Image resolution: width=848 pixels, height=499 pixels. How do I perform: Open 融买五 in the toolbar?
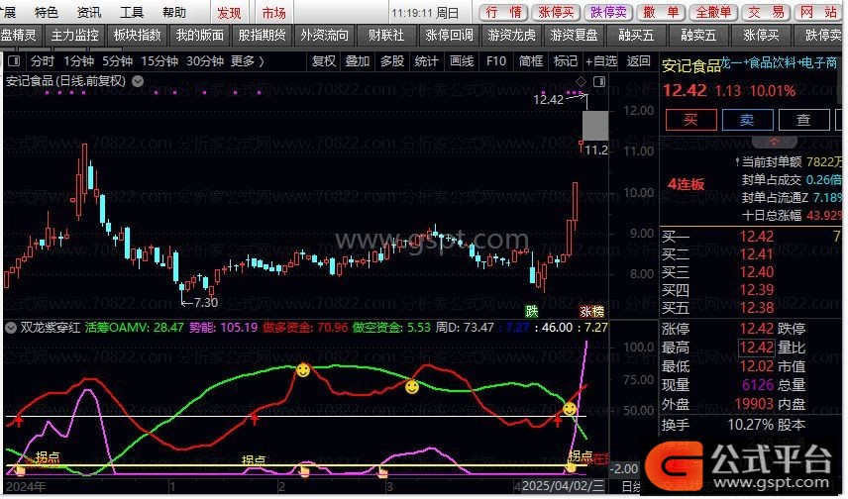(x=637, y=35)
